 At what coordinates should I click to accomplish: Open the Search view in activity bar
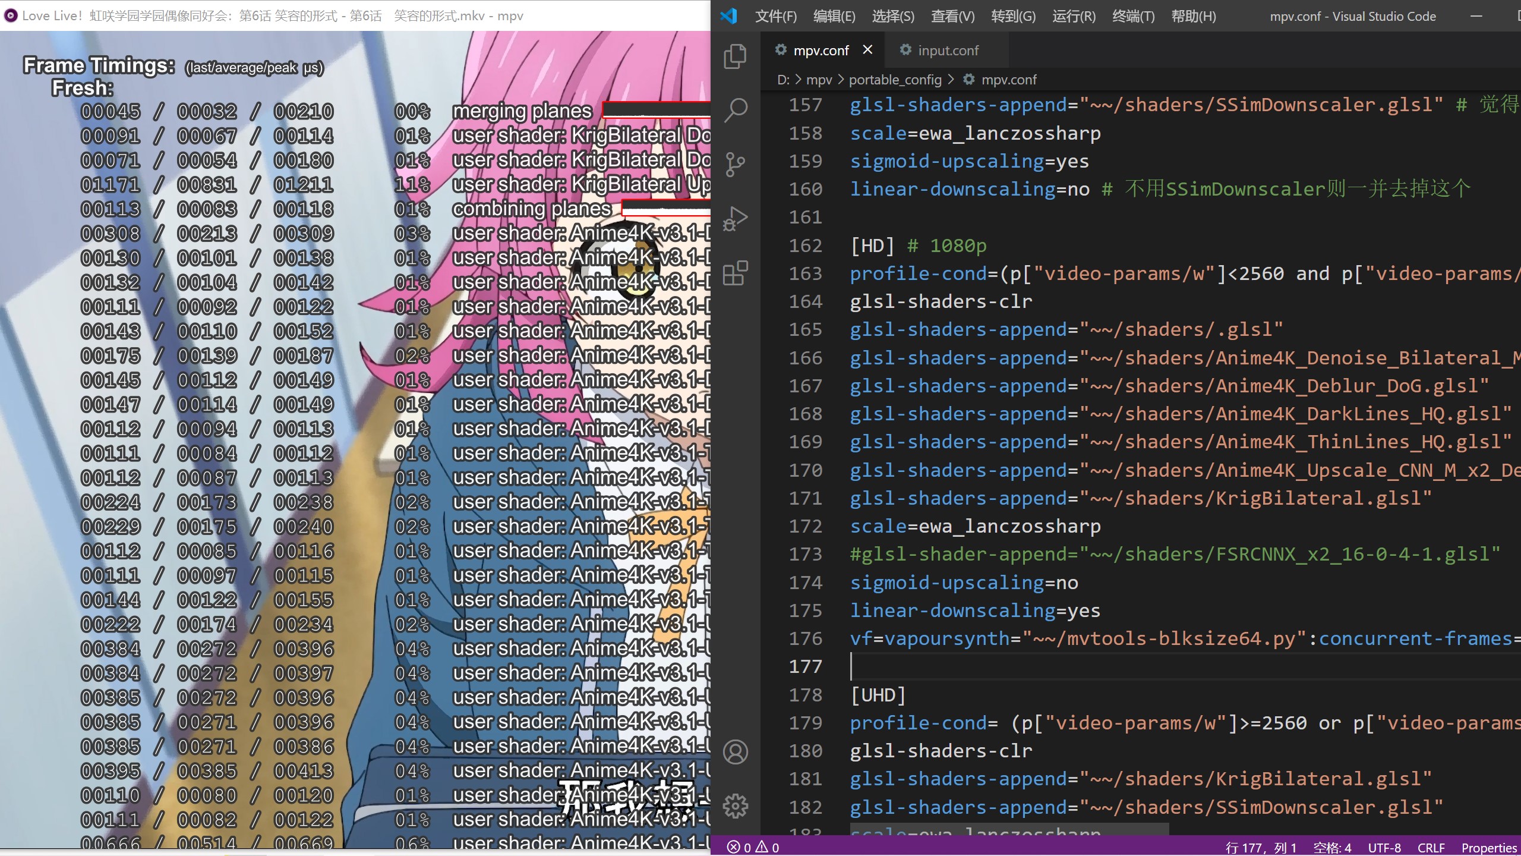coord(735,110)
